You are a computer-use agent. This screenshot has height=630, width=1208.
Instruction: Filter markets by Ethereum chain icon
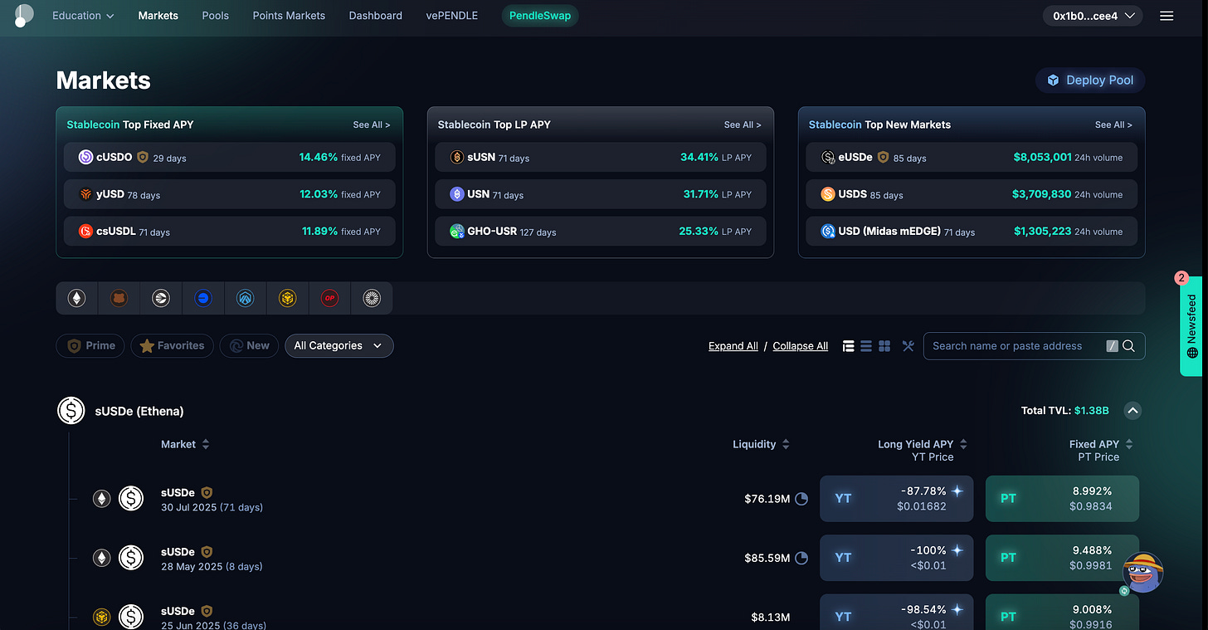point(77,298)
